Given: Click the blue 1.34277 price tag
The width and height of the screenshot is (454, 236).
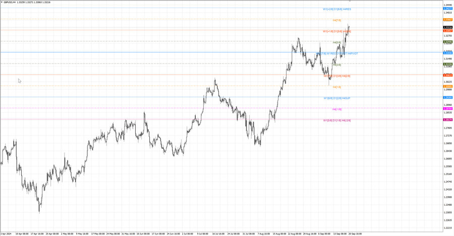Looking at the screenshot, I should 447,9.
